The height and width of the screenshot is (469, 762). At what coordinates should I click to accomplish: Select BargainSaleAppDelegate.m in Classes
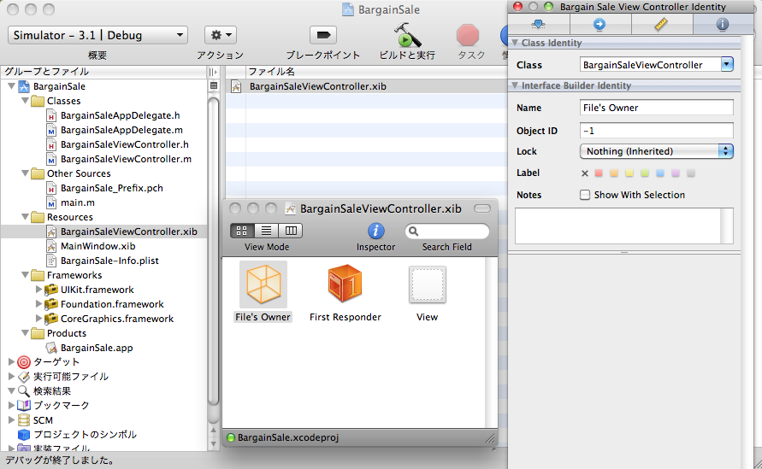click(x=121, y=130)
